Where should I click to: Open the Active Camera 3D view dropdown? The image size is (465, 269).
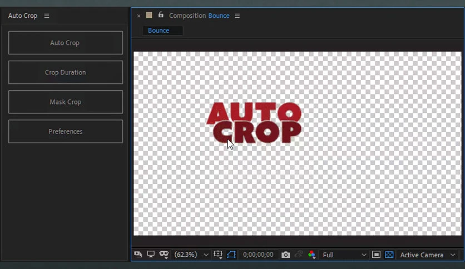(x=427, y=255)
